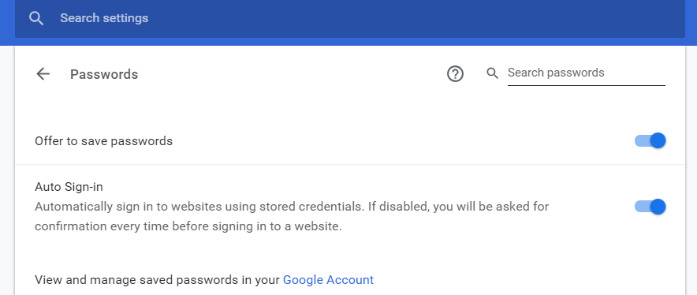Click empty space in Offer to save passwords row
697x295 pixels.
(400, 141)
